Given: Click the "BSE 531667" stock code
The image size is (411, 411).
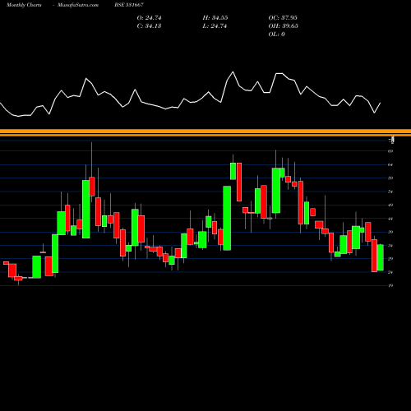Looking at the screenshot, I should click(x=129, y=5).
